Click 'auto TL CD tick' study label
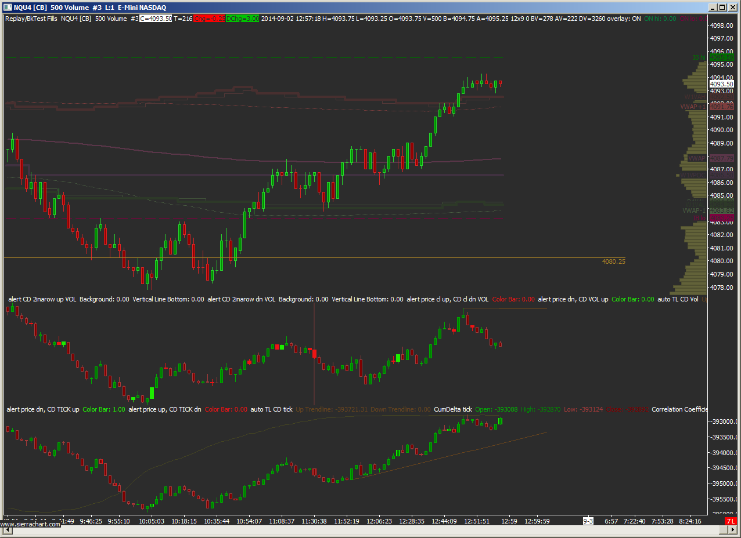This screenshot has height=538, width=741. click(271, 409)
